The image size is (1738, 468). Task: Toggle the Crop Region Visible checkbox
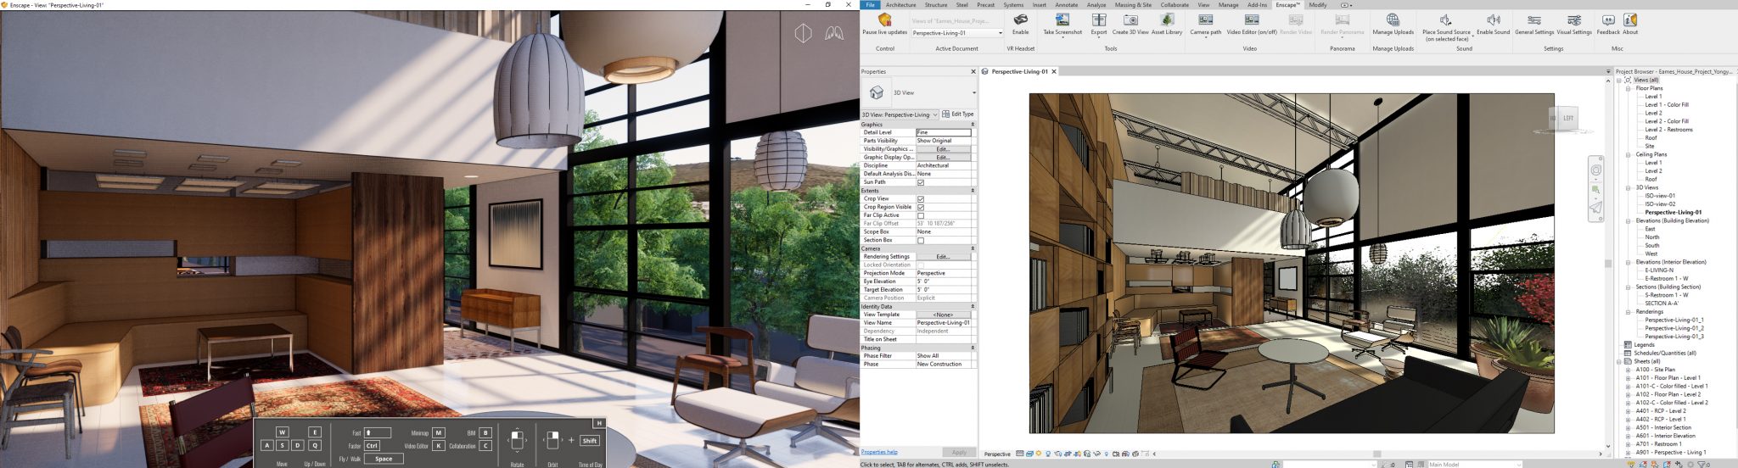click(921, 207)
